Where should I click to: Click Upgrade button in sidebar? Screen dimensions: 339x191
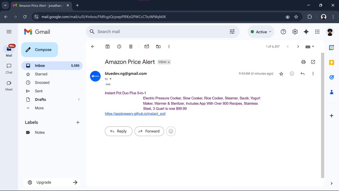point(52,182)
